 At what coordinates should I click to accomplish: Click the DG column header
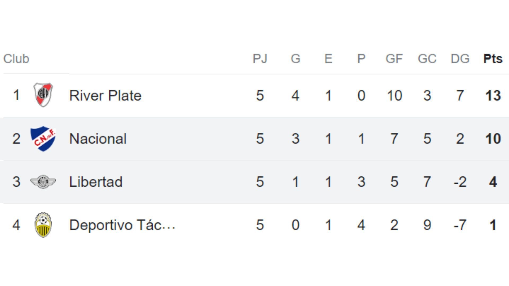pos(460,59)
